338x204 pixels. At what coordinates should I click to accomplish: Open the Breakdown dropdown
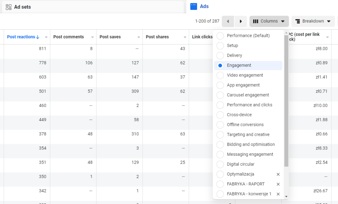(x=313, y=21)
